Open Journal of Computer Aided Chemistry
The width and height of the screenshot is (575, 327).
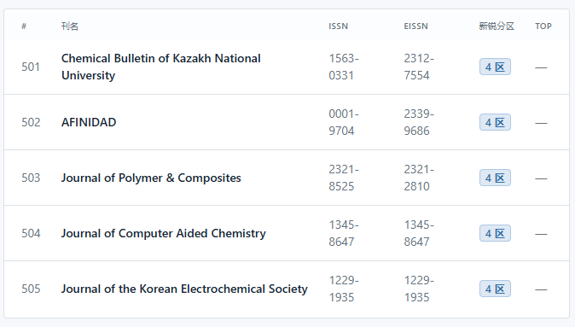pos(164,233)
